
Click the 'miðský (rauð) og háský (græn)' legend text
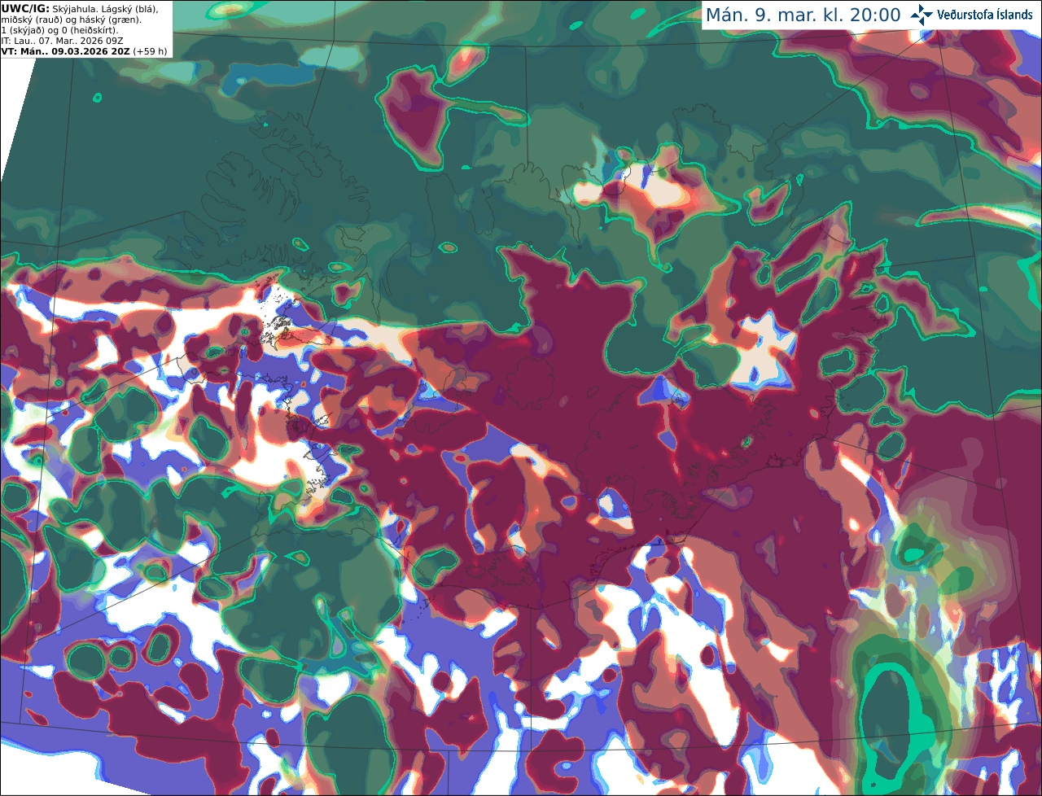pyautogui.click(x=71, y=20)
